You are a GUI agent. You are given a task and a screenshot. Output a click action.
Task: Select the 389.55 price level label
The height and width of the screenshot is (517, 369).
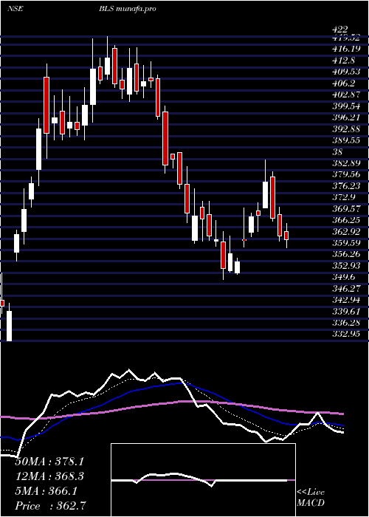(346, 140)
